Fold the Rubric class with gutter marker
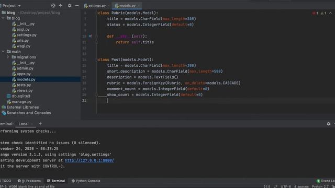The image size is (335, 188). 96,13
